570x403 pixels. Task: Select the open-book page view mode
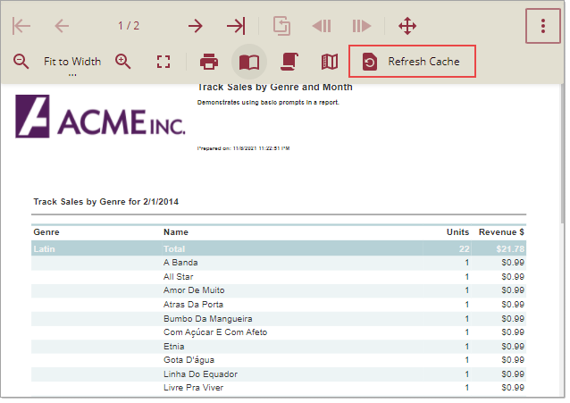pyautogui.click(x=249, y=62)
